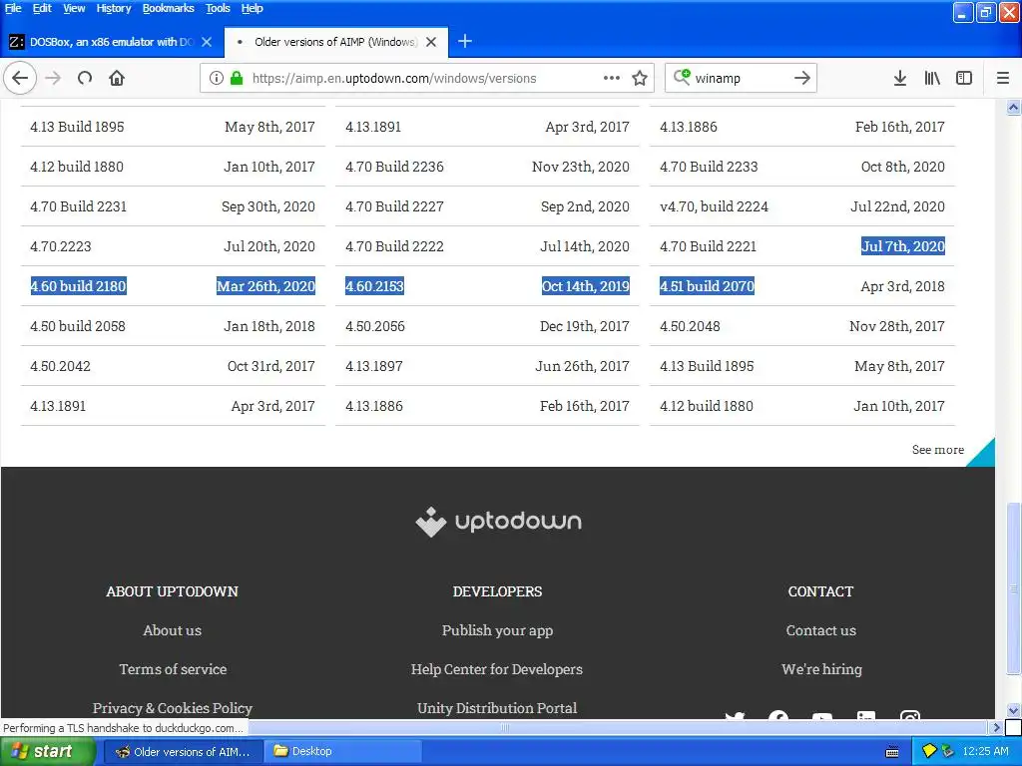1022x766 pixels.
Task: Click the forward navigation arrow
Action: (54, 78)
